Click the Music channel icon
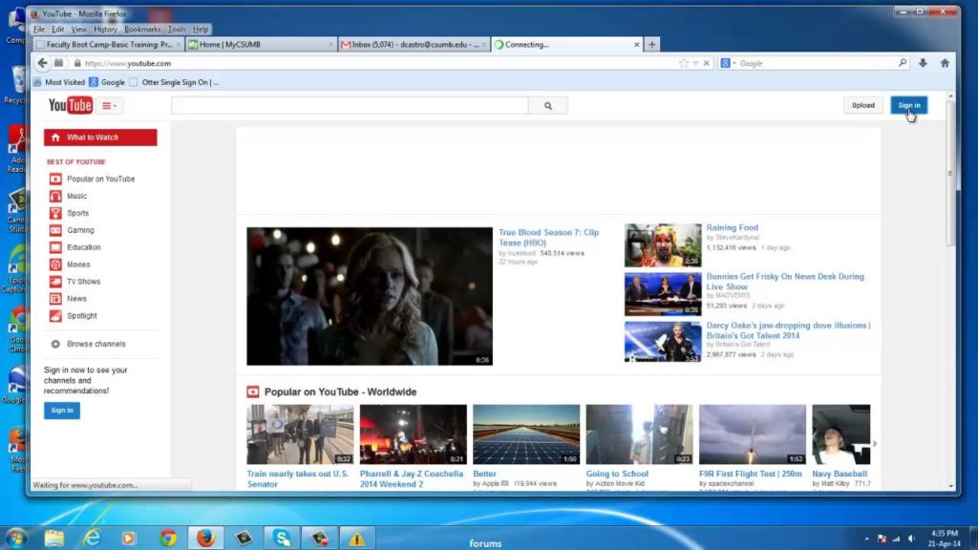 (55, 196)
